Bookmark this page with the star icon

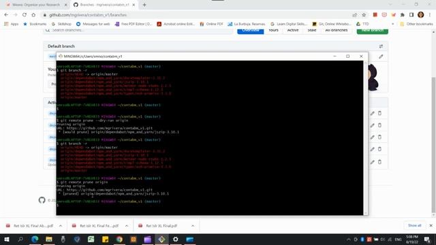tap(364, 15)
